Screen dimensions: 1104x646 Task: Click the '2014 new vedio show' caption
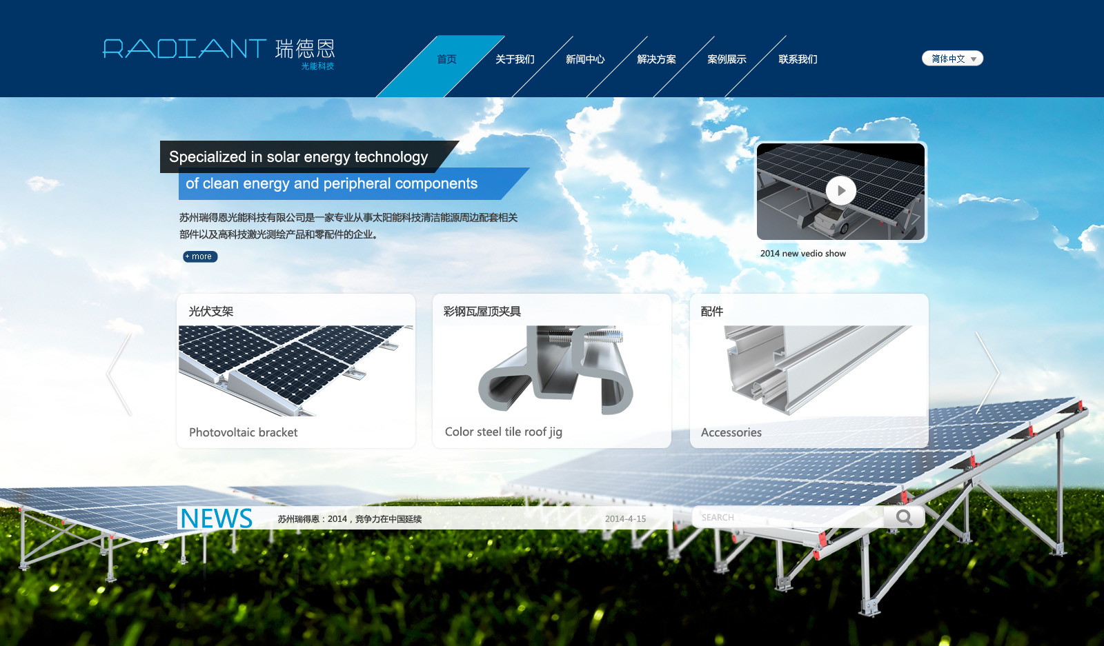pos(803,254)
